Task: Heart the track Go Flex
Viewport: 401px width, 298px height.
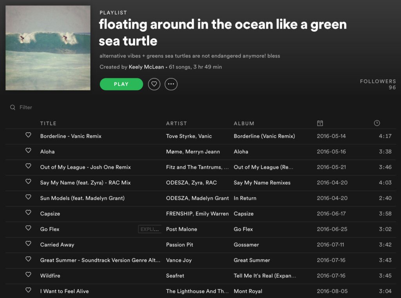Action: 28,228
